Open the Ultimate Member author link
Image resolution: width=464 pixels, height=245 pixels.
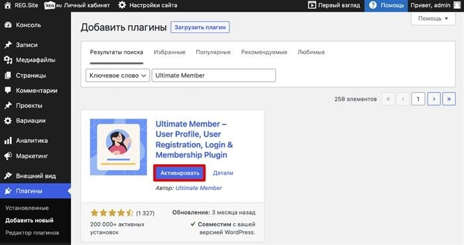pyautogui.click(x=199, y=188)
